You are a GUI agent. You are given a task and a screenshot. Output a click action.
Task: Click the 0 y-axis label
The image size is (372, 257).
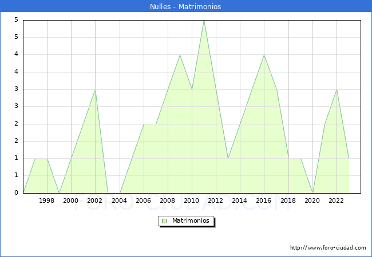16,192
